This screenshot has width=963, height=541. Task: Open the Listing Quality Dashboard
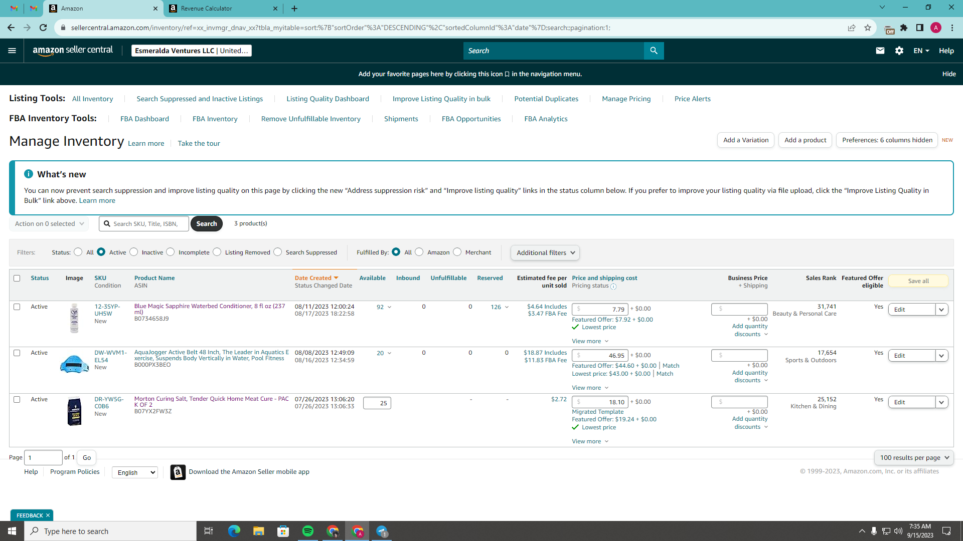point(328,99)
